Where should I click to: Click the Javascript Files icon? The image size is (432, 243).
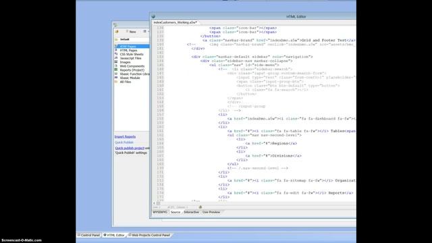pos(116,58)
